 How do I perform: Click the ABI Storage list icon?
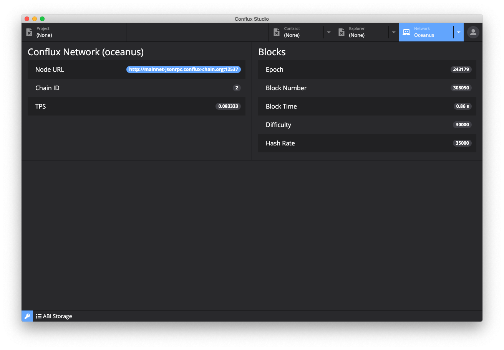(x=39, y=316)
